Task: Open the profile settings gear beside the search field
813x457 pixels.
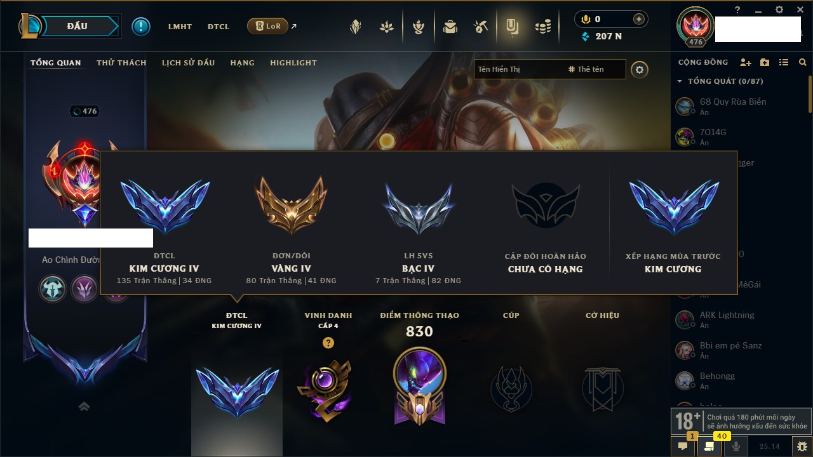Action: [x=640, y=70]
